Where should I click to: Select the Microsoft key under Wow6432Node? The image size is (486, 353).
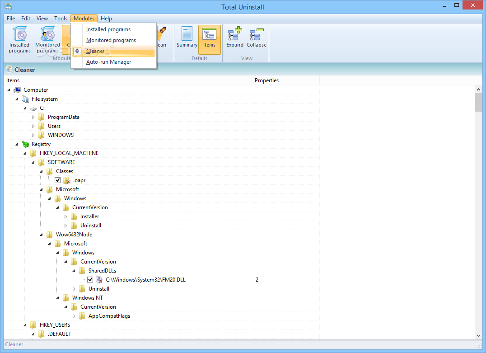(75, 244)
